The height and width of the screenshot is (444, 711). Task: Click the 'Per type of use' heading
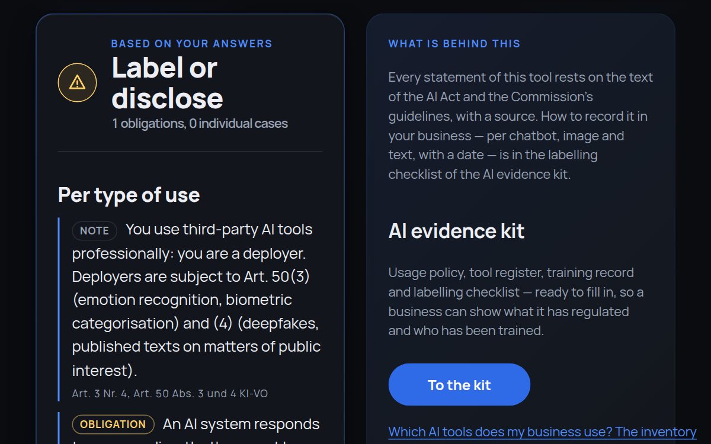coord(129,195)
